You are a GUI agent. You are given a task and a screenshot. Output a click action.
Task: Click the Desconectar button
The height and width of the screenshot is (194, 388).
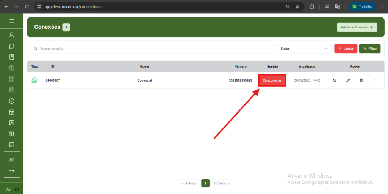coord(272,80)
